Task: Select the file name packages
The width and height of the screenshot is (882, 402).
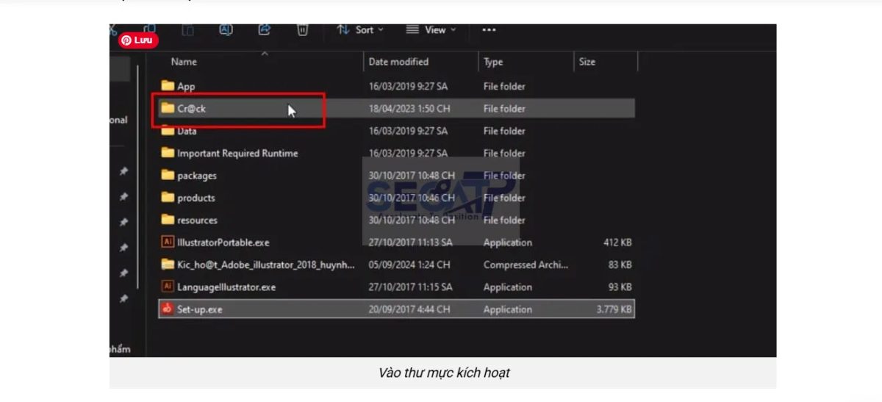Action: point(197,176)
